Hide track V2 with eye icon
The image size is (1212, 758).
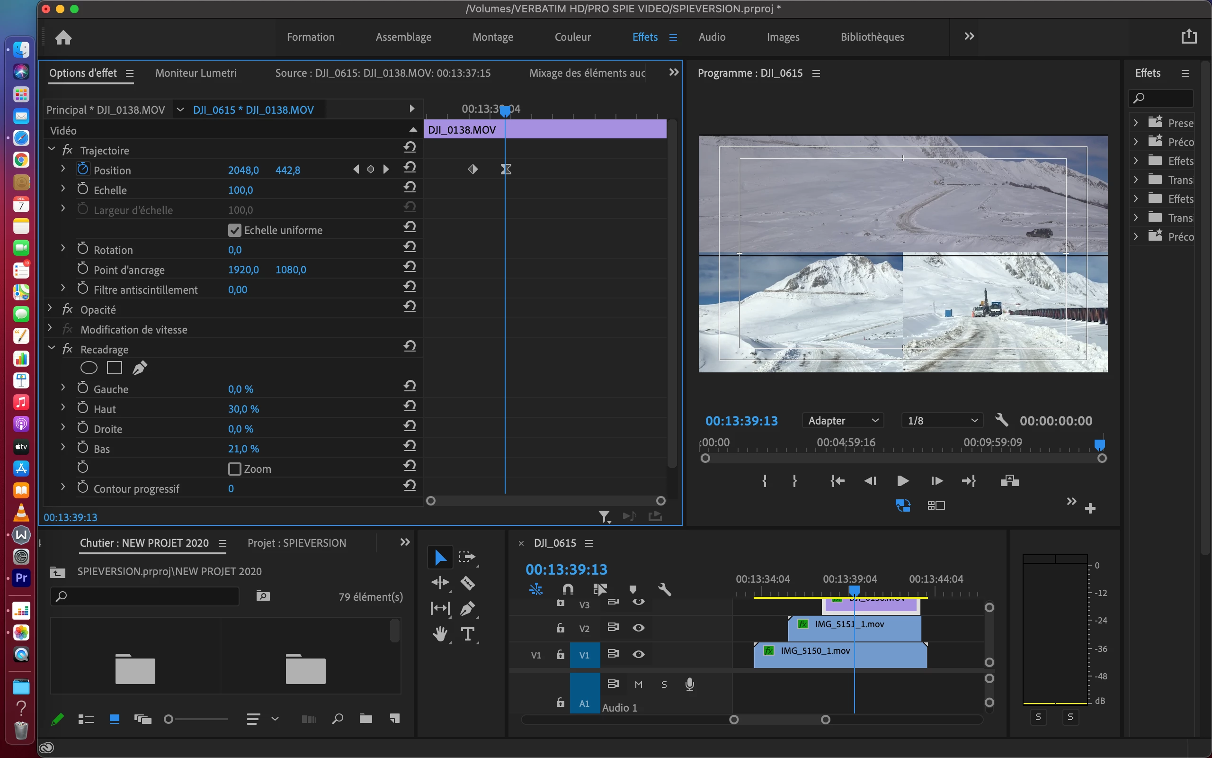pyautogui.click(x=638, y=628)
